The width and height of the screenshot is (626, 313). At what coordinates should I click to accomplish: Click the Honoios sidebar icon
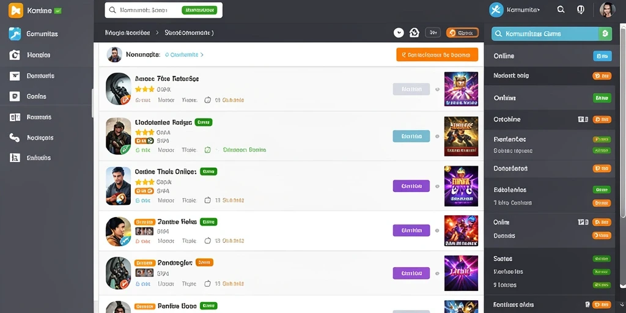click(x=15, y=54)
